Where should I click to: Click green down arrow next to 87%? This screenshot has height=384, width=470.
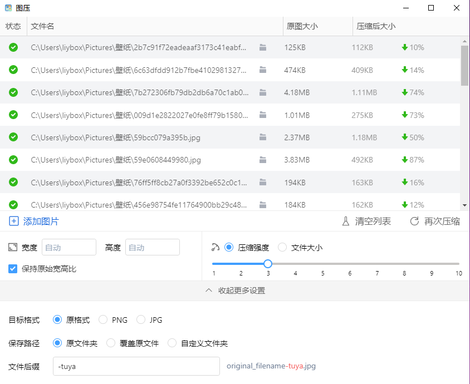pyautogui.click(x=405, y=160)
